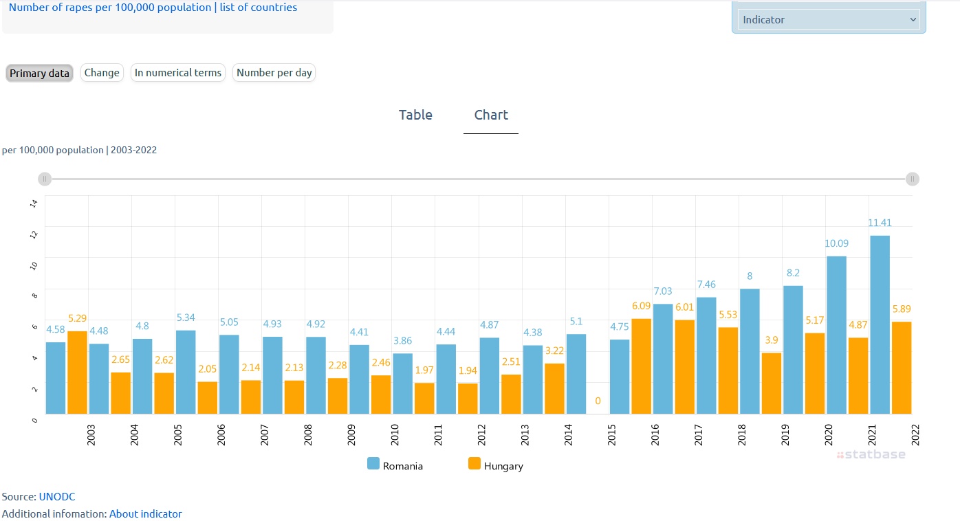This screenshot has height=521, width=960.
Task: Toggle the Hungary series legend label
Action: (x=503, y=466)
